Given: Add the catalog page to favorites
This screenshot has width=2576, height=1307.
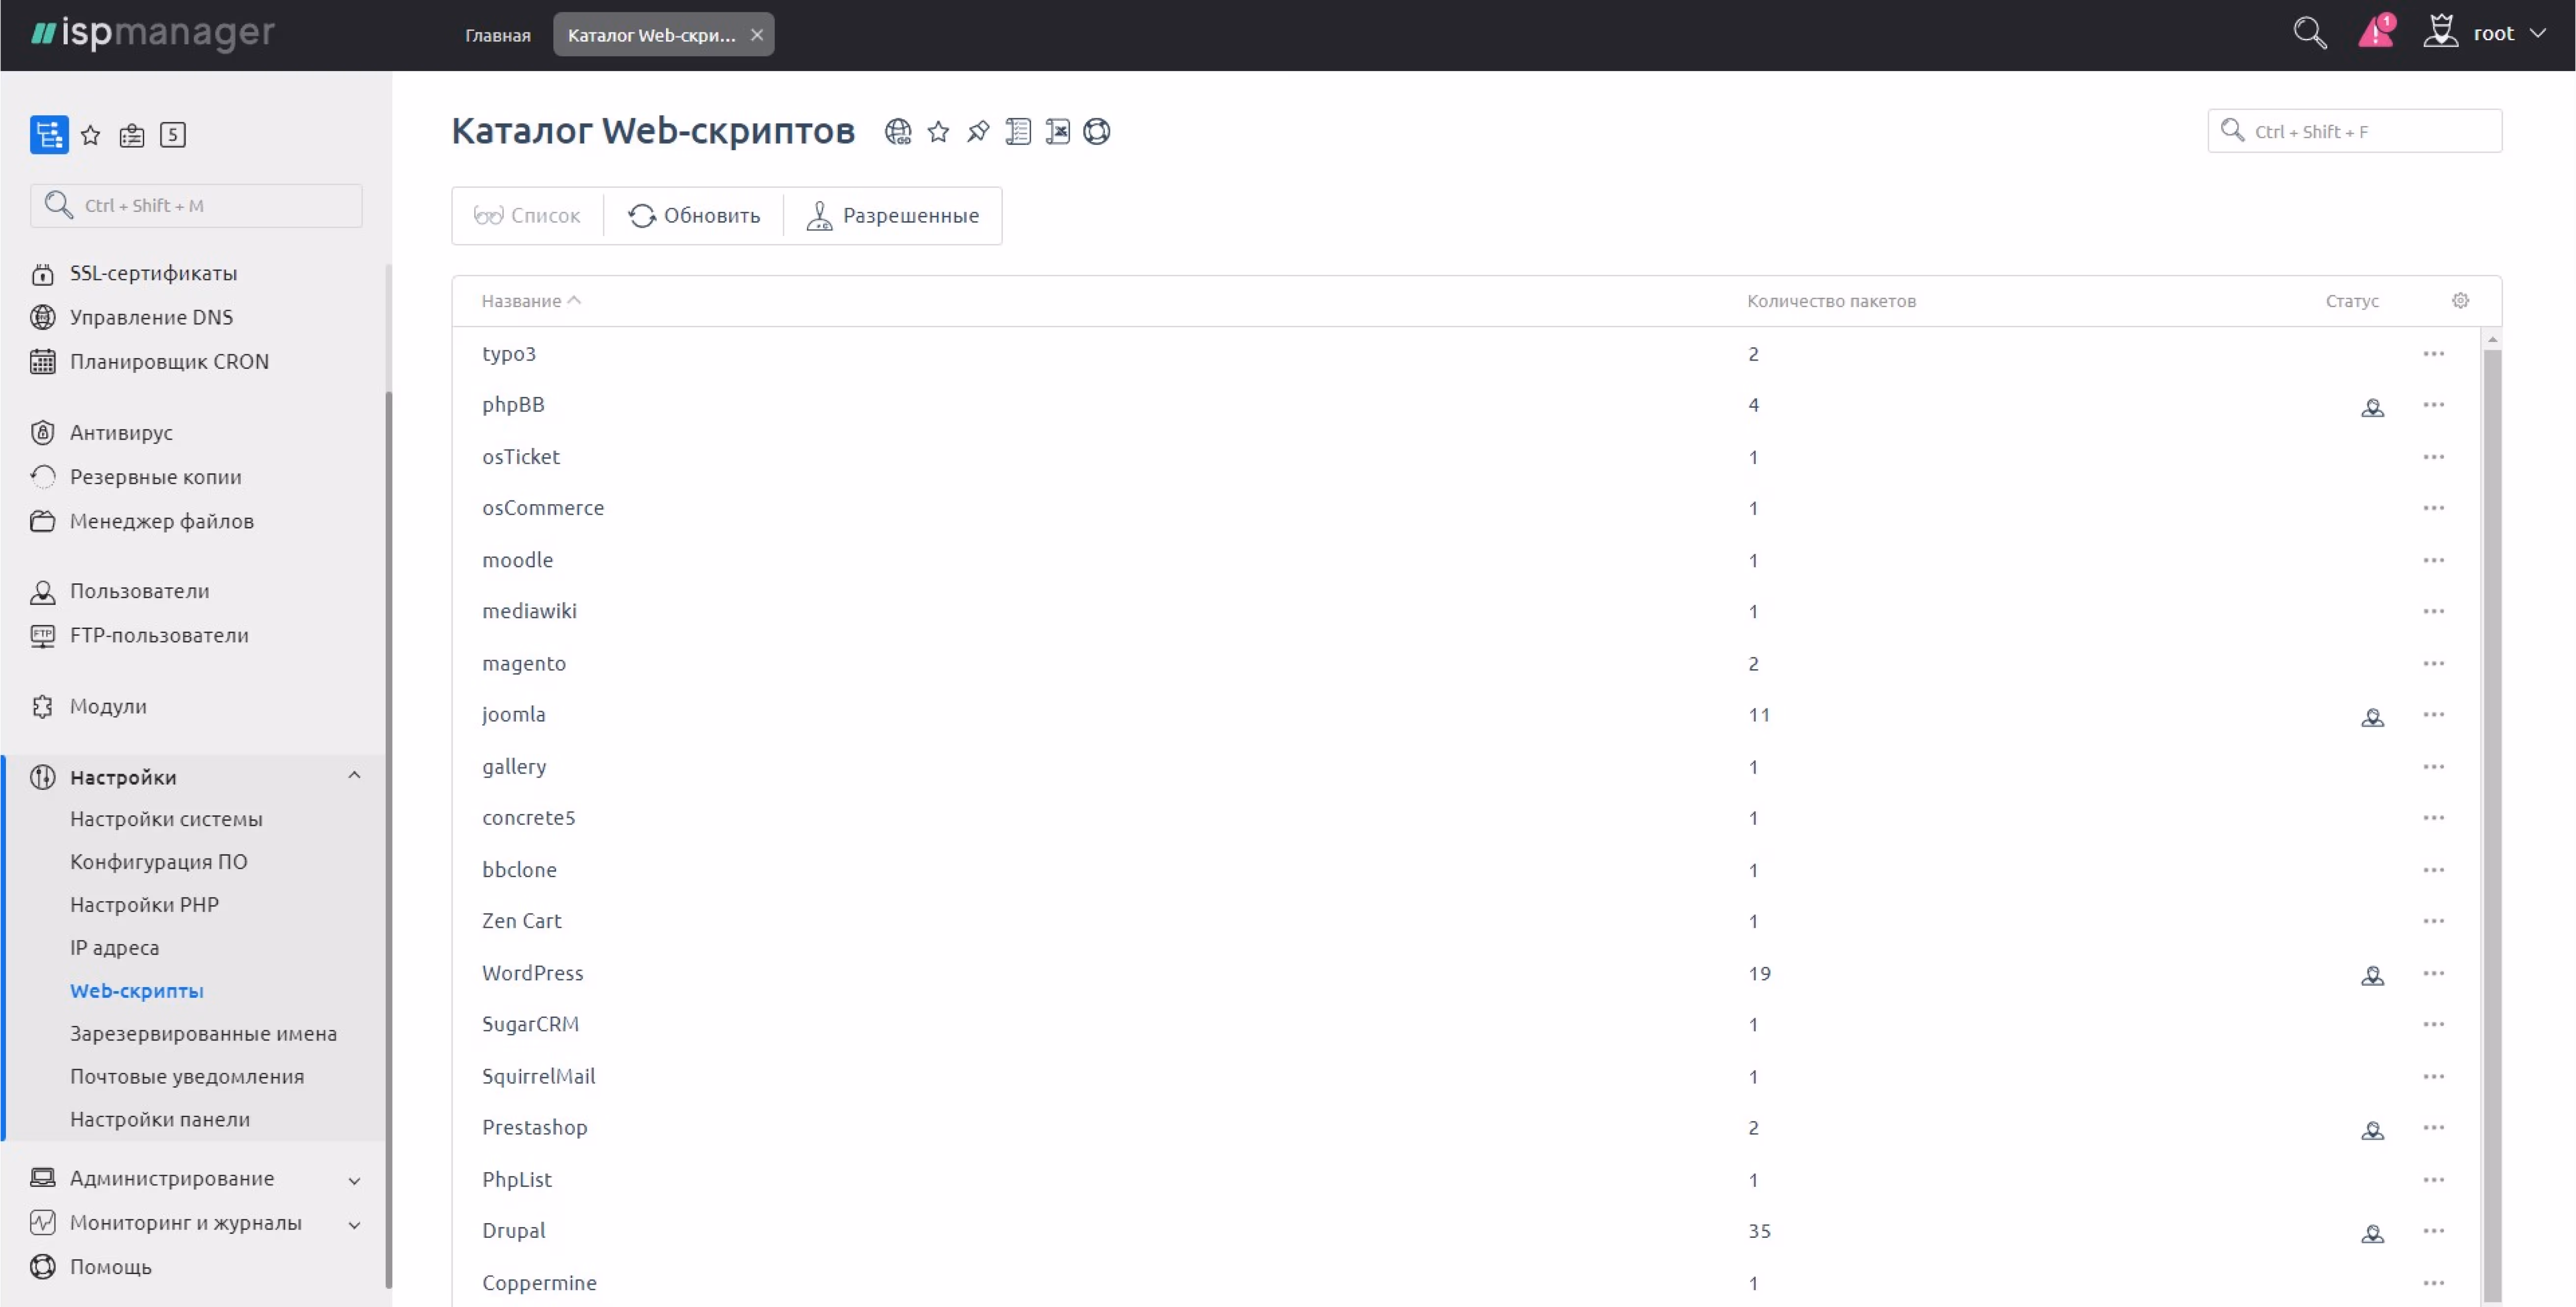Looking at the screenshot, I should pyautogui.click(x=938, y=131).
